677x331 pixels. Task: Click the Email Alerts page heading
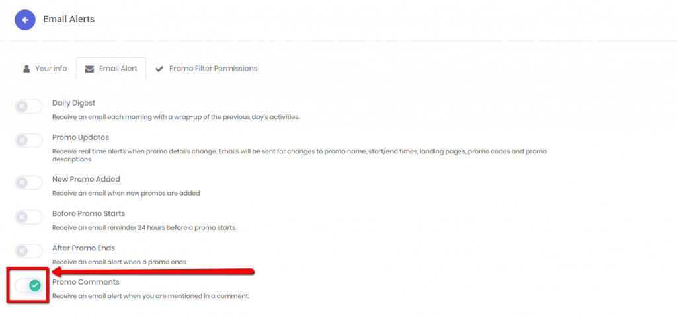click(x=69, y=19)
